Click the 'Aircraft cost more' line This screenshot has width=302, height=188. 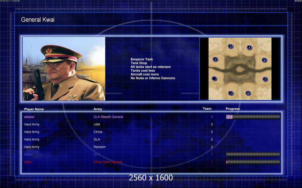[145, 74]
